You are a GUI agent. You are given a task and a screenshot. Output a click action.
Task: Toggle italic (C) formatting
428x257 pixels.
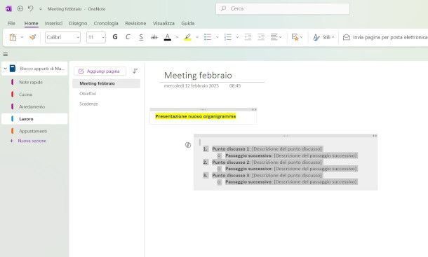(x=128, y=37)
